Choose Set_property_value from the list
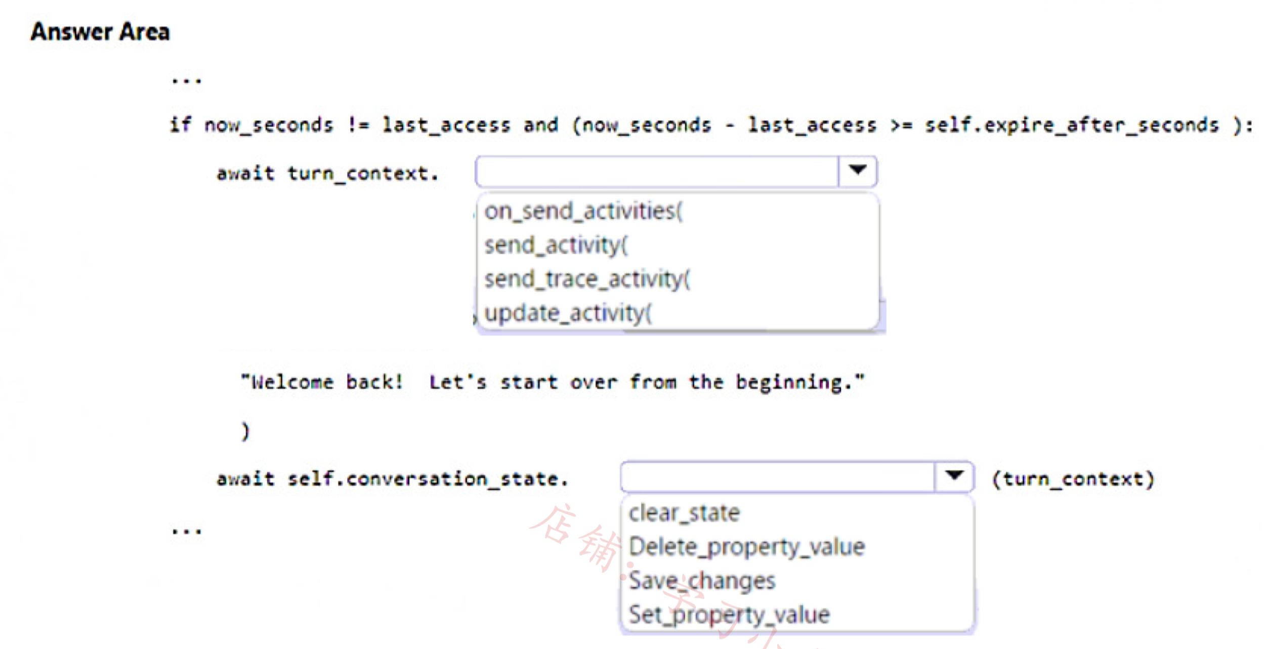 (729, 615)
